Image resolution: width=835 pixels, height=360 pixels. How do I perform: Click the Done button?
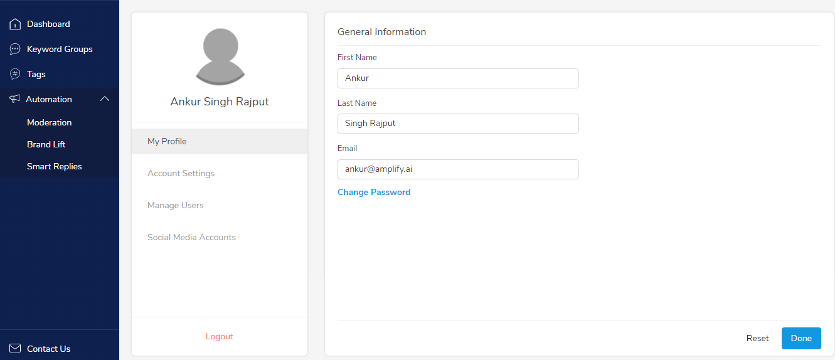click(801, 338)
